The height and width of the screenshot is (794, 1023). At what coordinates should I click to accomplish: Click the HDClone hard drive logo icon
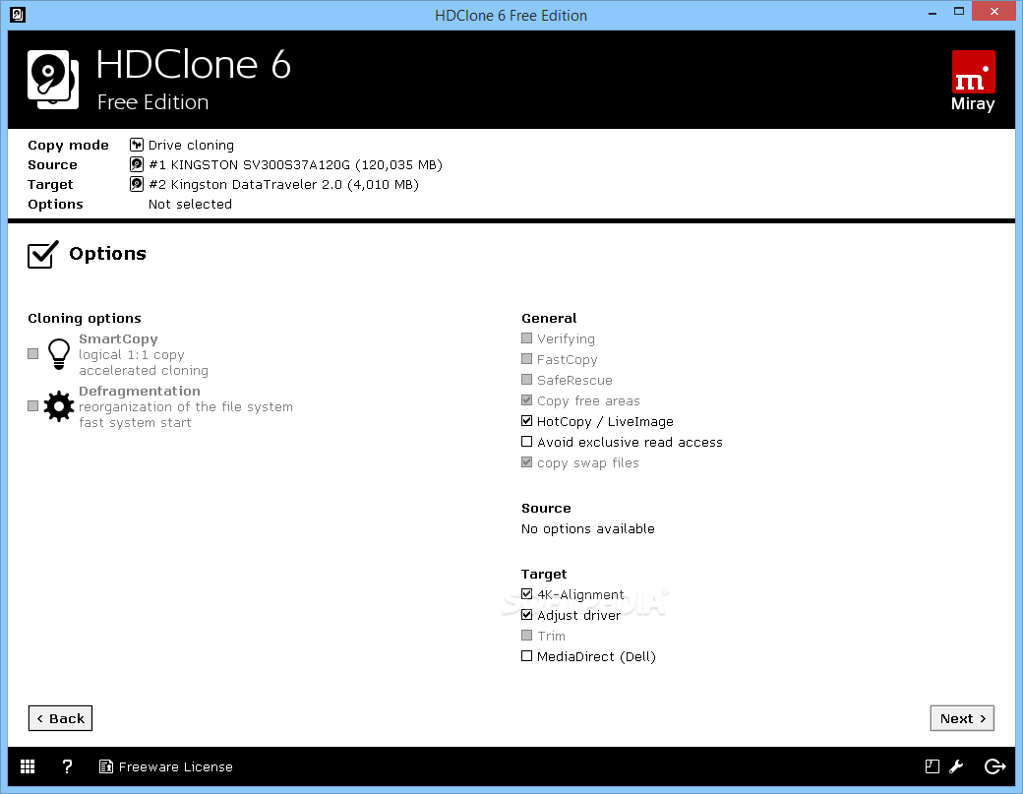click(x=53, y=79)
